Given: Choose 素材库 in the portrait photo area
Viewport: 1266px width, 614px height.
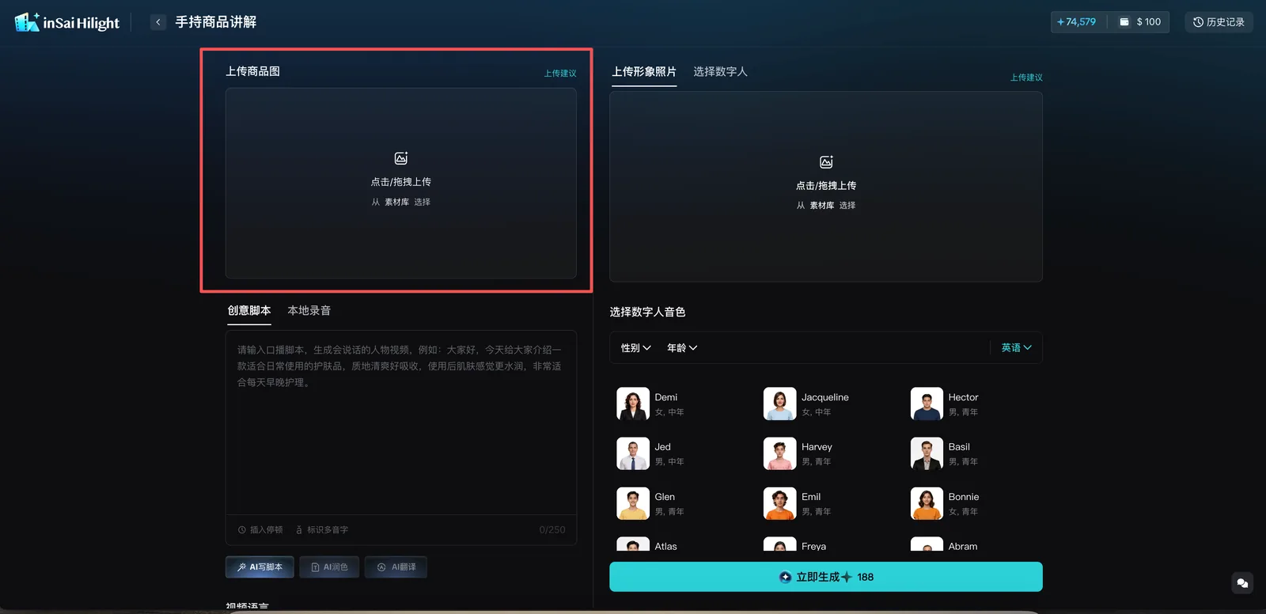Looking at the screenshot, I should click(821, 206).
